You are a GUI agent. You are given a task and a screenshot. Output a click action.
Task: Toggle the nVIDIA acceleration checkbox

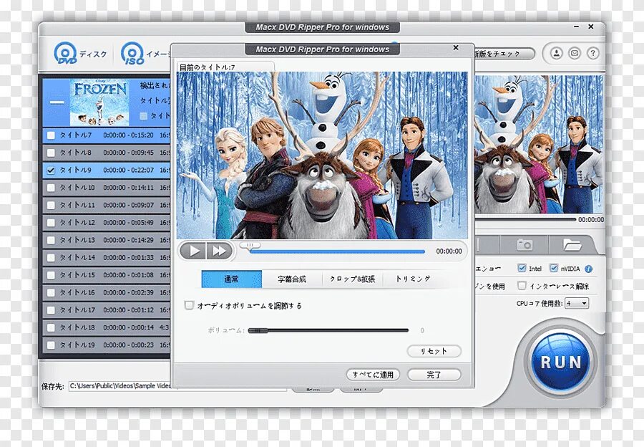point(554,268)
